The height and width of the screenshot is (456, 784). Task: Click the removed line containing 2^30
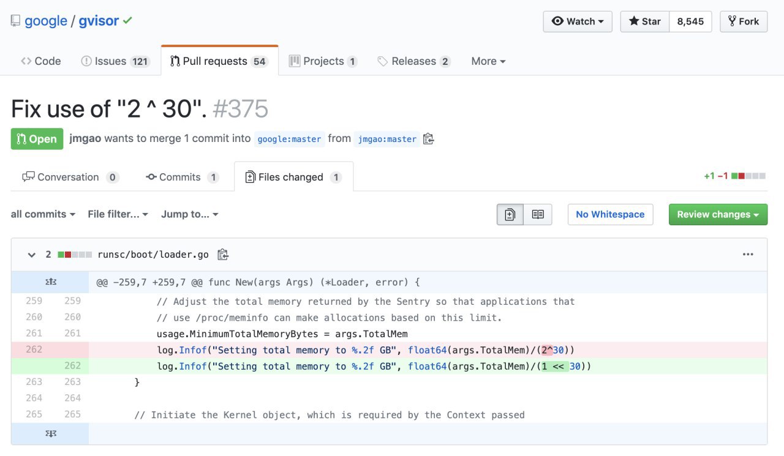[428, 349]
